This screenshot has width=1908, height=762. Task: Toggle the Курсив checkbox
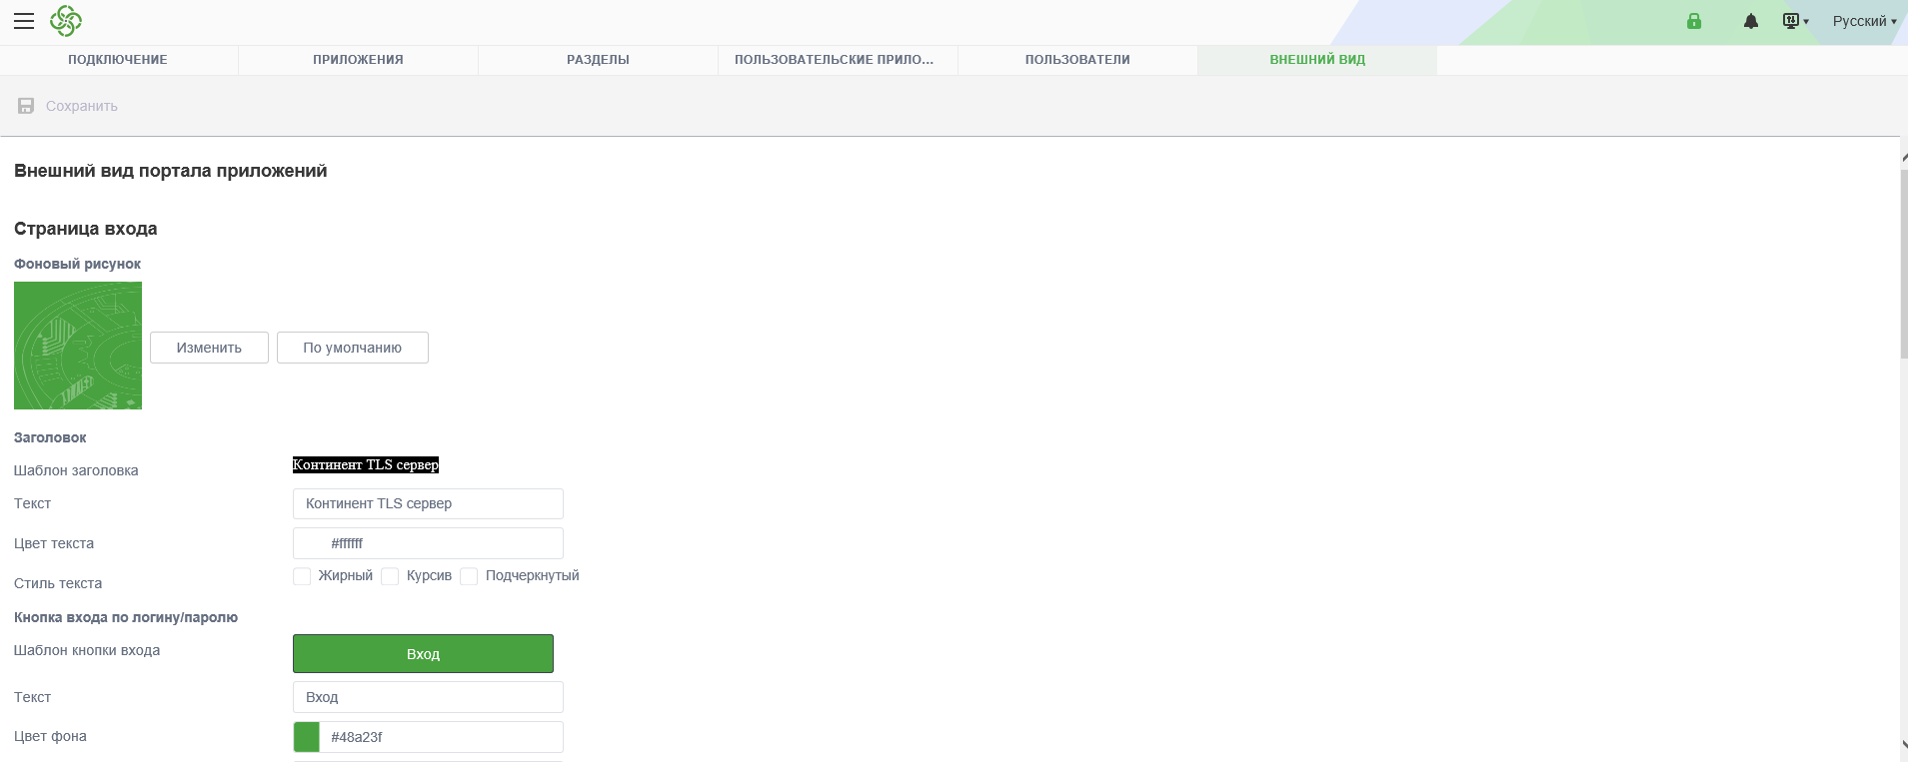tap(390, 576)
